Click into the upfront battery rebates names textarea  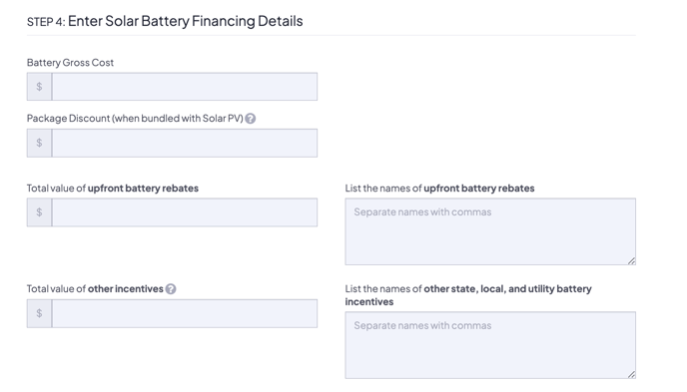click(490, 231)
